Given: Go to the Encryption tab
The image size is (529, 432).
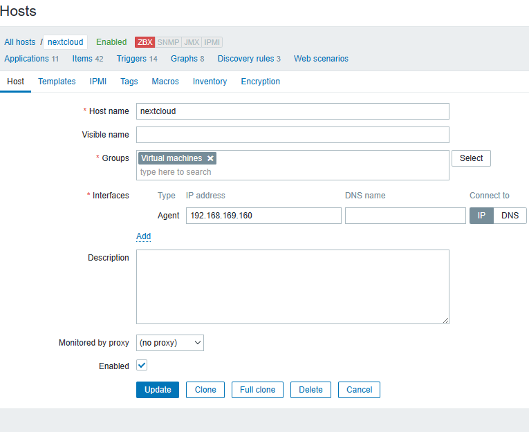Looking at the screenshot, I should pos(260,82).
